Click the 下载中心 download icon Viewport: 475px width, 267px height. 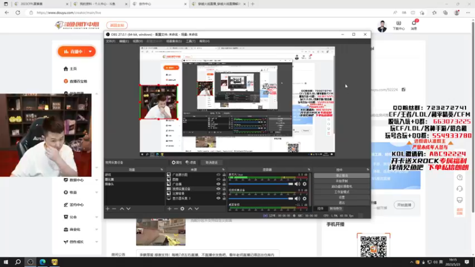pyautogui.click(x=398, y=23)
